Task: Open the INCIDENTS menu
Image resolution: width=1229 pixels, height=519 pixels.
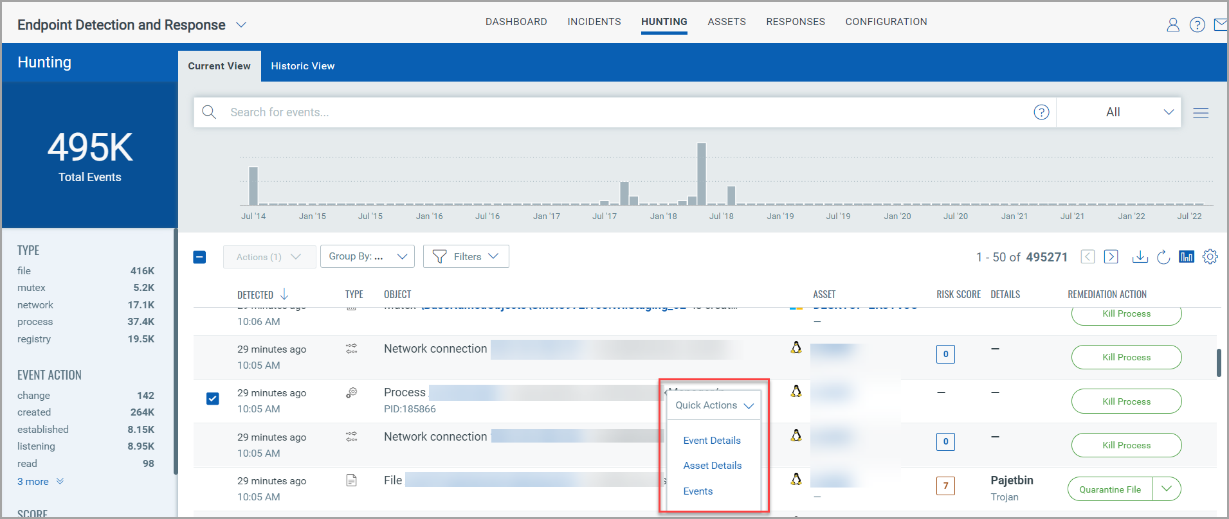Action: [594, 22]
